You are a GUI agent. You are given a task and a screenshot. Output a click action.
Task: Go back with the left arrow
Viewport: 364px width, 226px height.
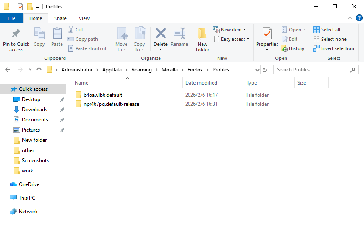(x=8, y=70)
